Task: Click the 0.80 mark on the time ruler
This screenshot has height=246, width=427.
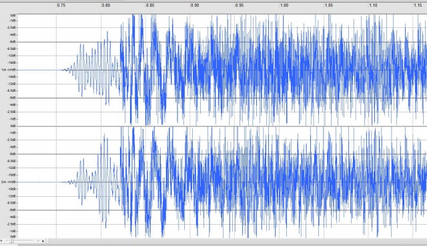Action: 106,5
